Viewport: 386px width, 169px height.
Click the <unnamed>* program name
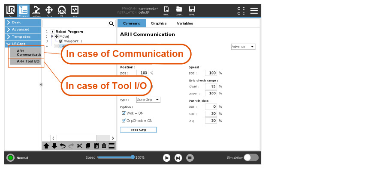[x=148, y=9]
